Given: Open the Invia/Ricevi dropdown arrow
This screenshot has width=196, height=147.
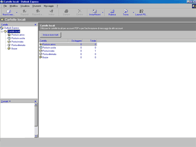Looking at the screenshot, I should 103,13.
